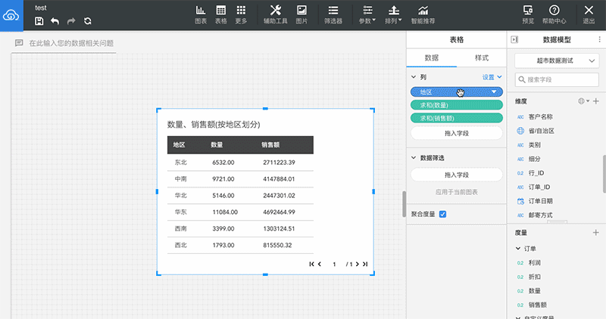
Task: Add a new measure with the 度量 plus icon
Action: pos(596,233)
